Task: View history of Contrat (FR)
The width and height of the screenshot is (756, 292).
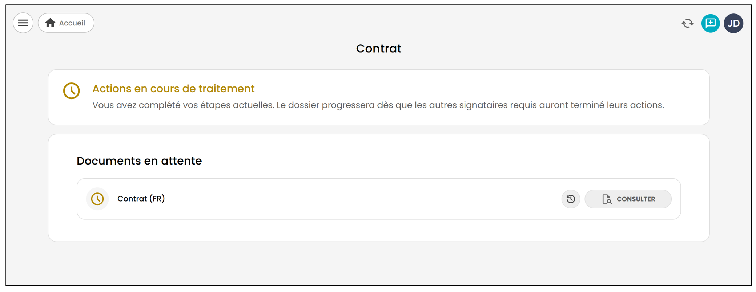Action: click(x=571, y=199)
